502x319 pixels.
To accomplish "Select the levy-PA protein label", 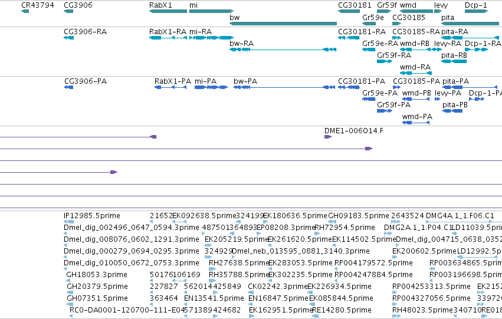I will (x=448, y=93).
